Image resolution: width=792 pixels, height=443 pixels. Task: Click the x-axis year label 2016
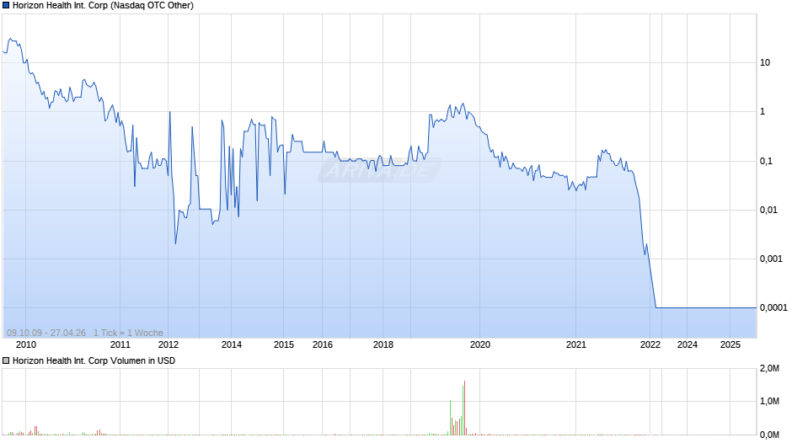pyautogui.click(x=322, y=344)
